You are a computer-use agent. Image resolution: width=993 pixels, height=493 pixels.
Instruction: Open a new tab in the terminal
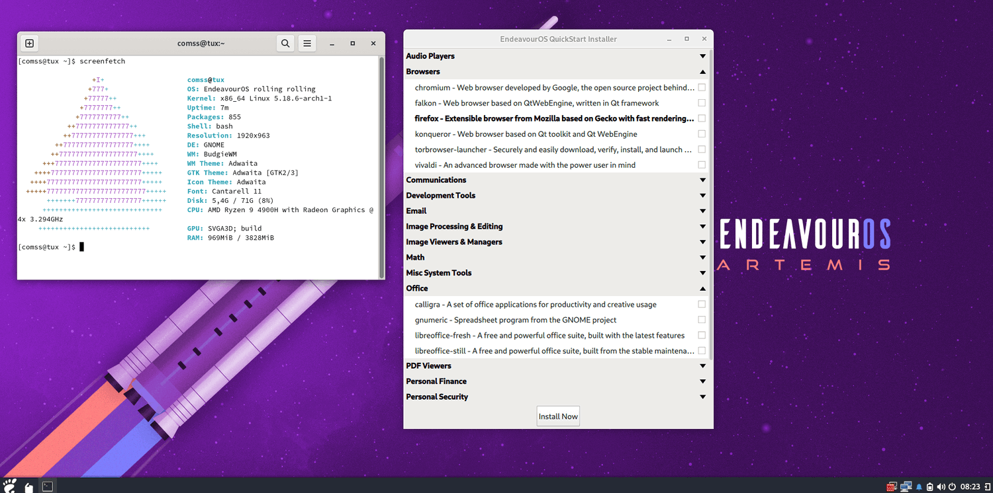coord(29,44)
